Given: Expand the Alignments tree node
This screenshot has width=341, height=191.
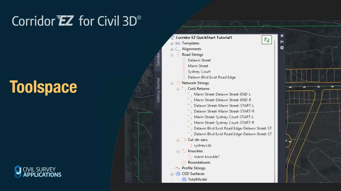Looking at the screenshot, I should (172, 49).
